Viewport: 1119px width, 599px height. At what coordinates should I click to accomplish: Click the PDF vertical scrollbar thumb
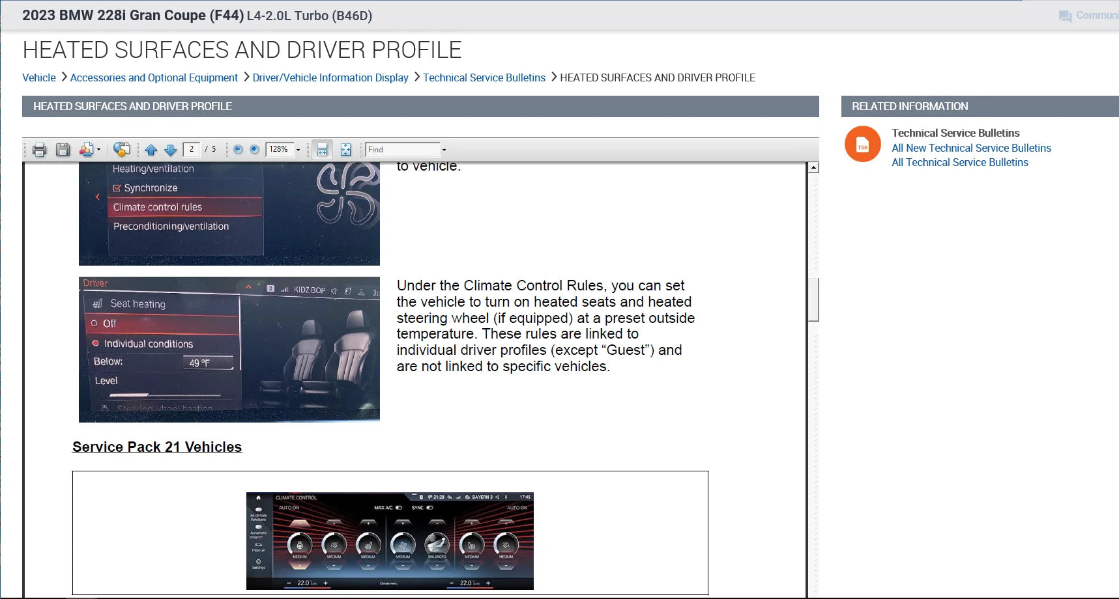click(x=813, y=299)
